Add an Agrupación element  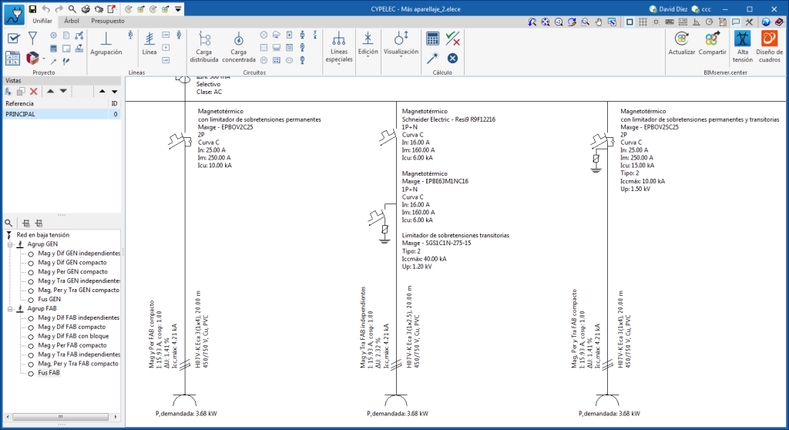[106, 43]
